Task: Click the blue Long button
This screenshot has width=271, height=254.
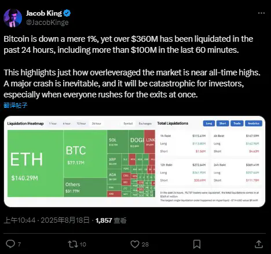Action: click(x=209, y=124)
